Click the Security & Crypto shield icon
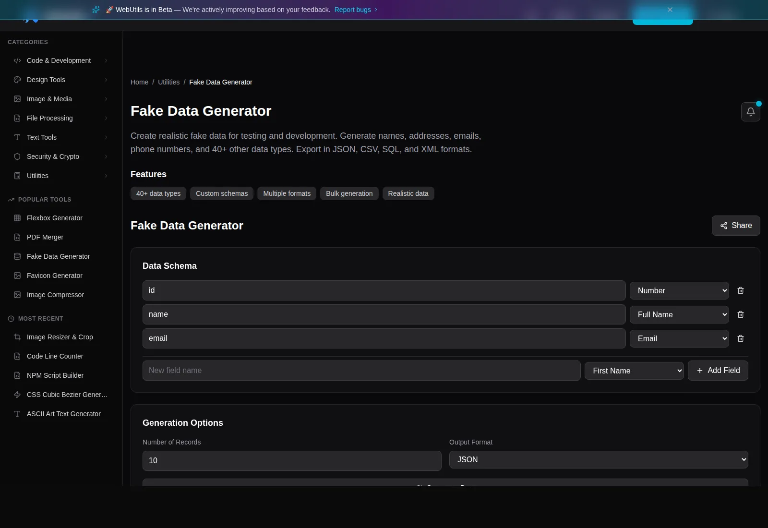The width and height of the screenshot is (768, 528). 17,156
